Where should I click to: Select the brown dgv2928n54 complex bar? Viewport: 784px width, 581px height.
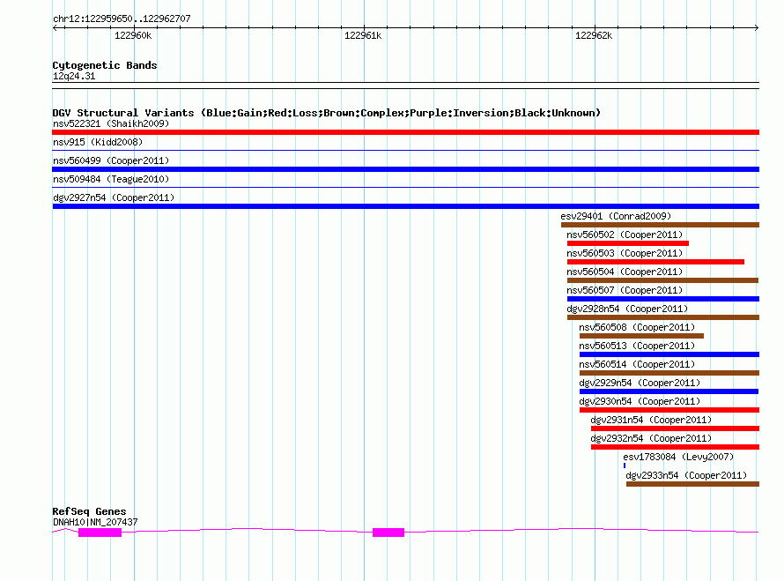(x=663, y=317)
